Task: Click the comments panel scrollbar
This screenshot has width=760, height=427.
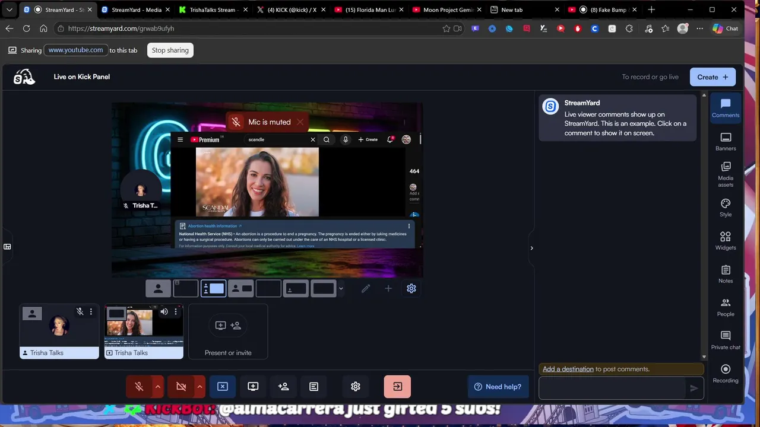Action: (704, 225)
